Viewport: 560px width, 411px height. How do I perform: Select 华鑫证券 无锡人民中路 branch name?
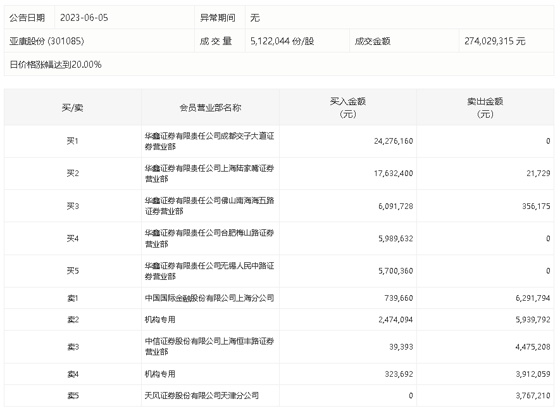209,271
